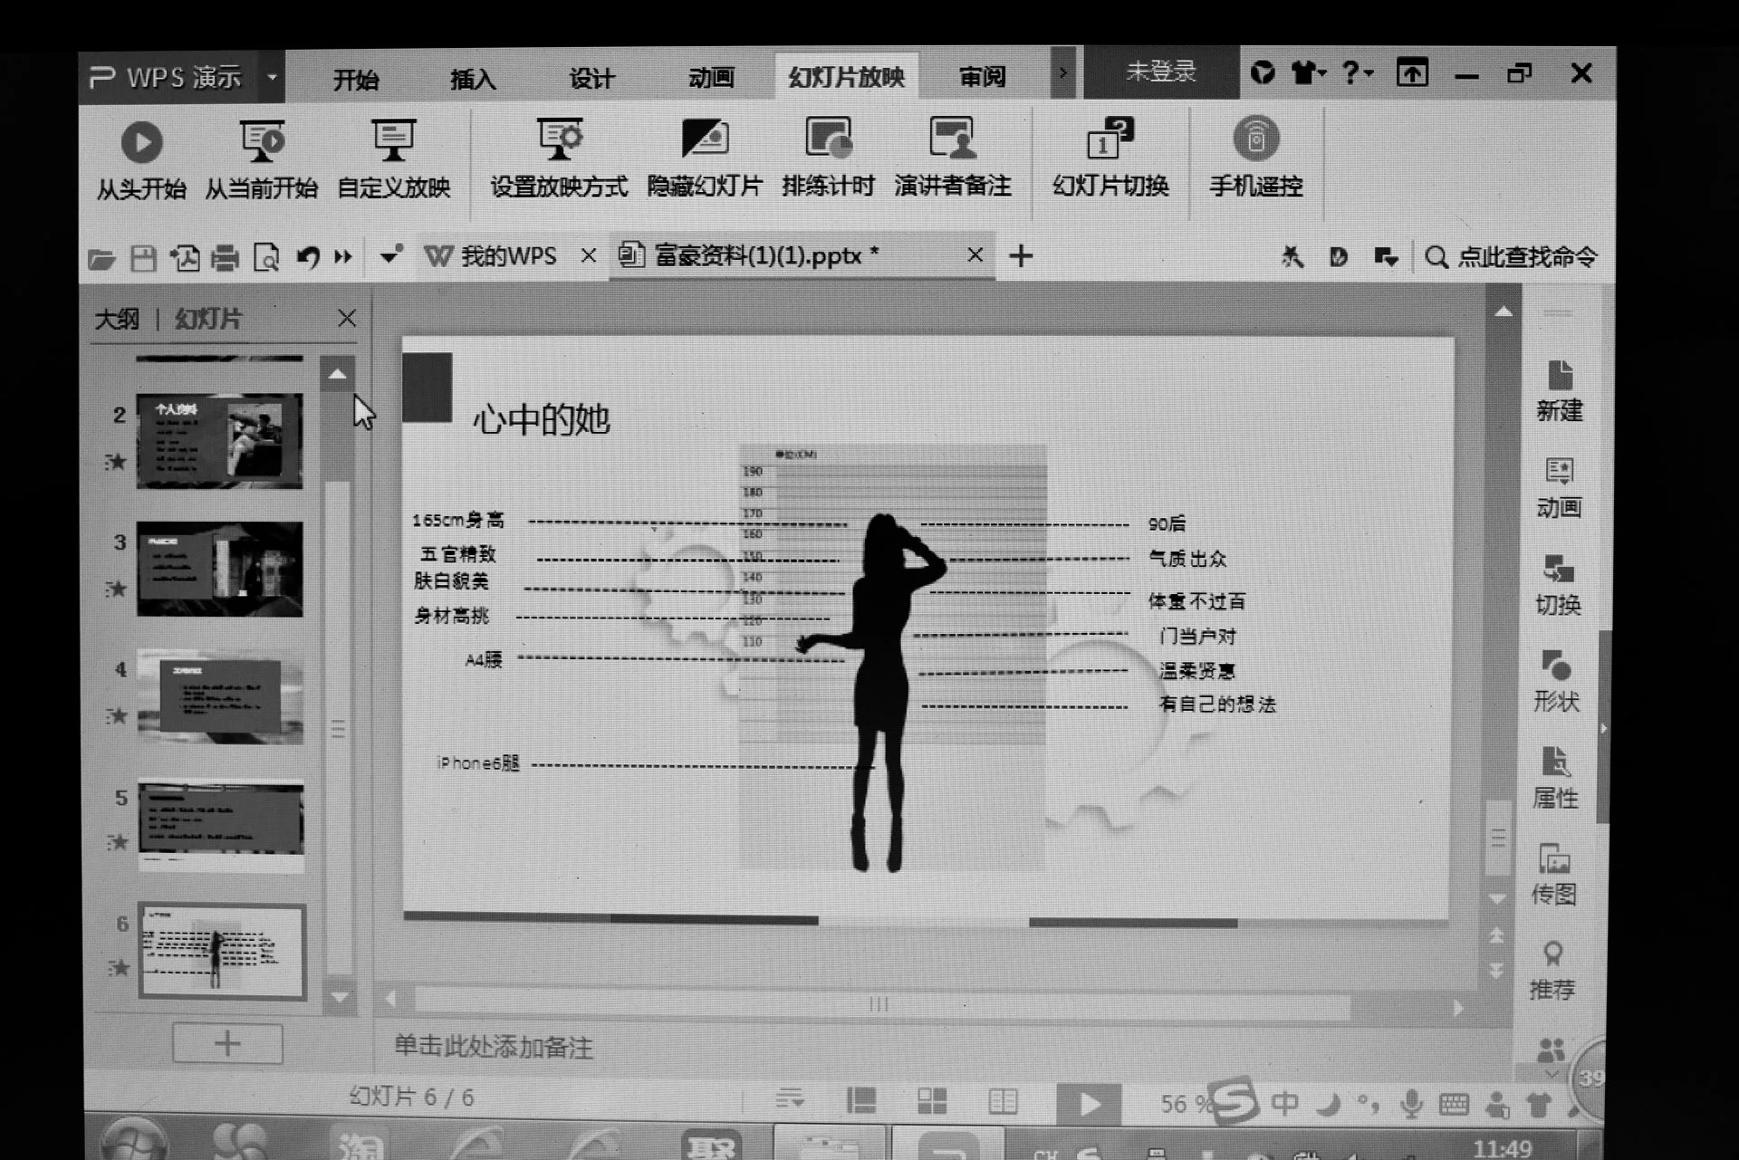
Task: Start slideshow from current slide (从当前开始)
Action: point(261,160)
